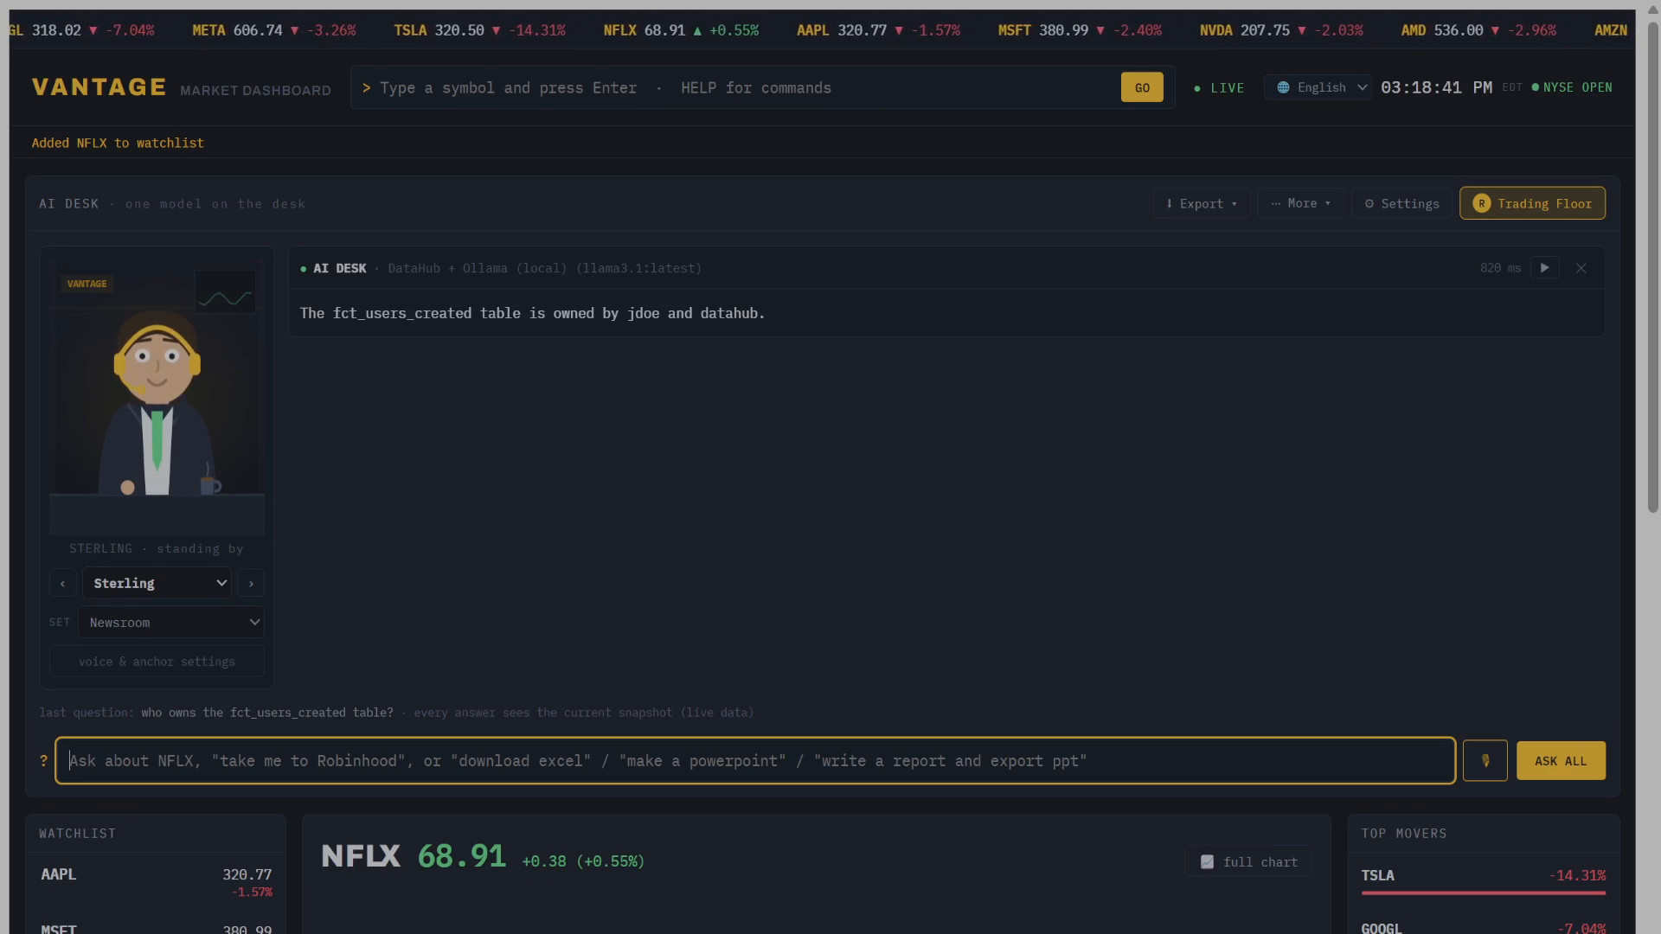The height and width of the screenshot is (934, 1661).
Task: Click the full chart icon
Action: pyautogui.click(x=1207, y=862)
